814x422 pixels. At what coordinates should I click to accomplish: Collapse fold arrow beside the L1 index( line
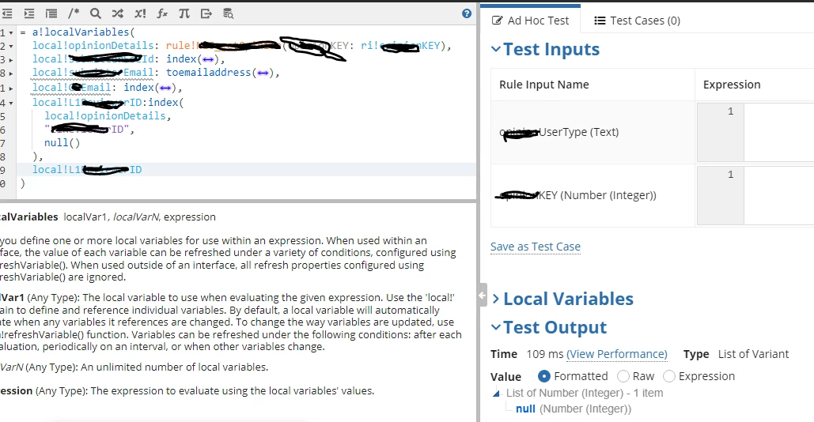11,104
